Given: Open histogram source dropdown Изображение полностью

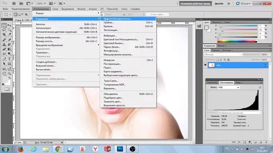Looking at the screenshot, I should coord(240,113).
